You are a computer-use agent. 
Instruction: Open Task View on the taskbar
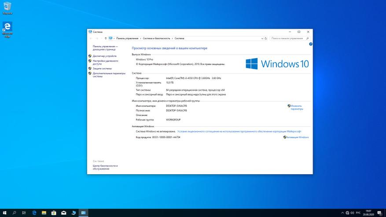[x=24, y=213]
